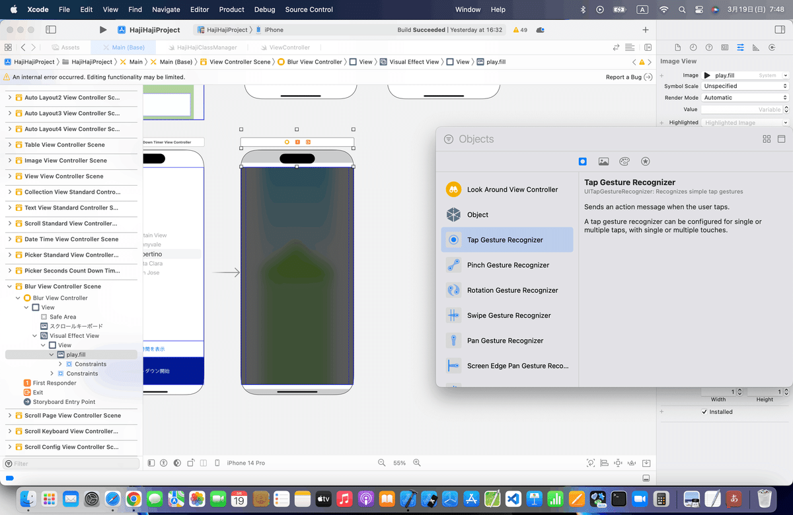The image size is (793, 515).
Task: Open the Connections inspector
Action: click(x=772, y=48)
